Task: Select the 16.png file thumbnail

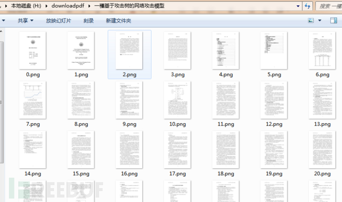Action: click(129, 149)
